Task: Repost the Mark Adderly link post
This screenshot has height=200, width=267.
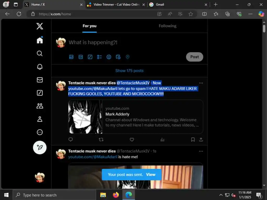Action: pos(101,140)
